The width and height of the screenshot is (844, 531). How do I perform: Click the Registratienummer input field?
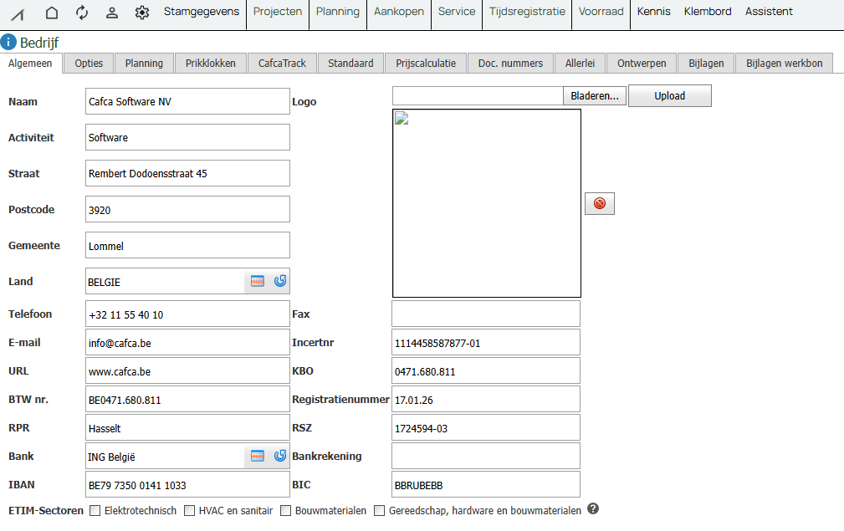[486, 400]
